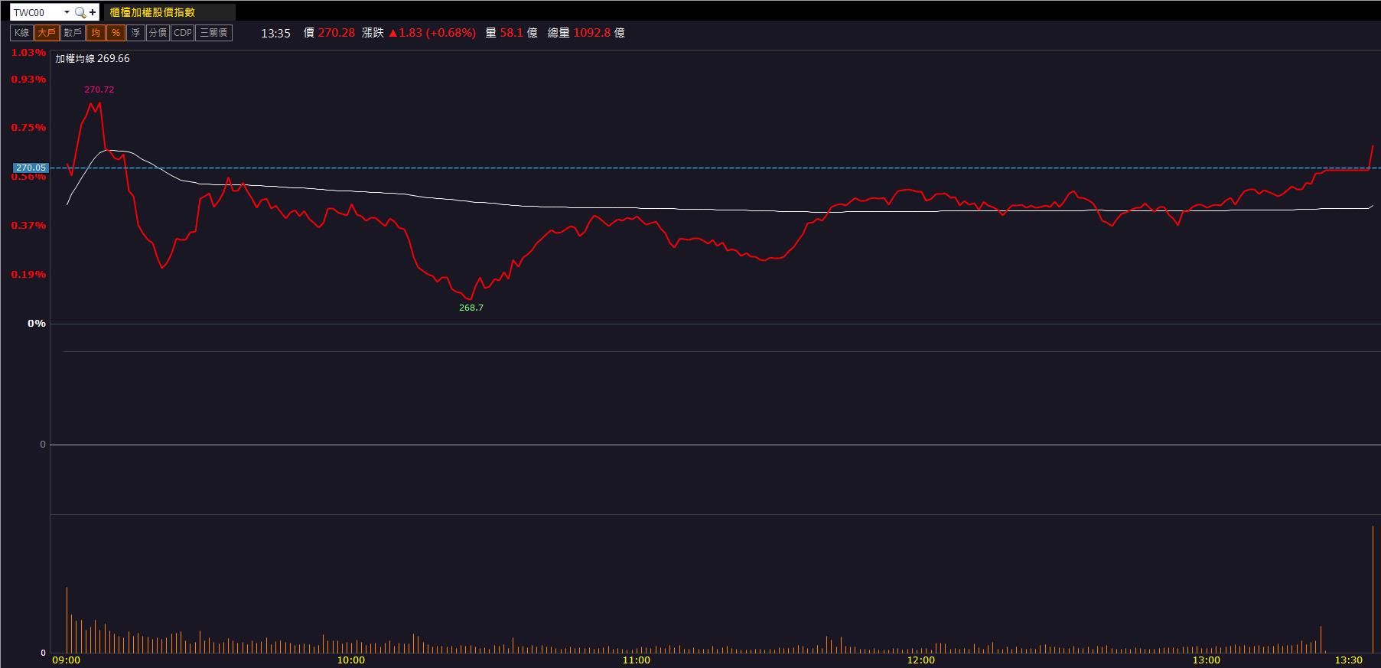Select the 三關價 indicator button
Image resolution: width=1381 pixels, height=668 pixels.
pos(213,33)
